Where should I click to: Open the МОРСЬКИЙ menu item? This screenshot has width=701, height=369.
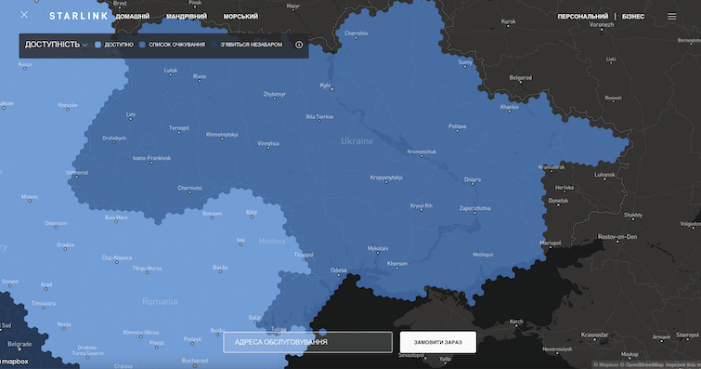[x=240, y=17]
